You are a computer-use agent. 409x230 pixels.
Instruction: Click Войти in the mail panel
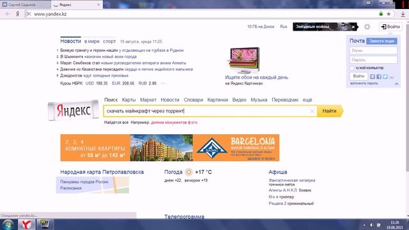tap(359, 76)
